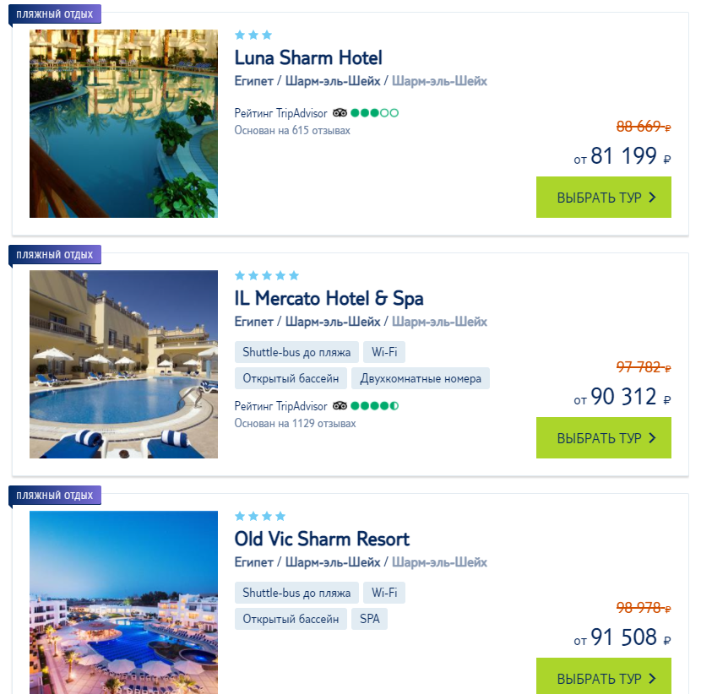This screenshot has width=701, height=694.
Task: Click Old Vic Sharm Resort photo
Action: pos(123,601)
